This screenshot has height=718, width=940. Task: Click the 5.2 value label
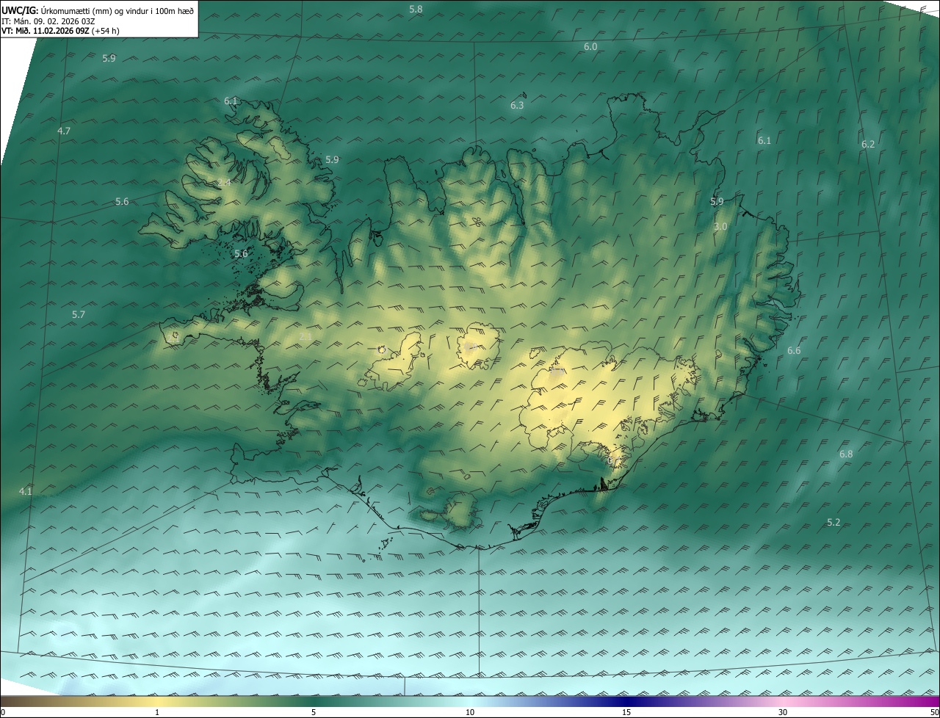[x=834, y=522]
